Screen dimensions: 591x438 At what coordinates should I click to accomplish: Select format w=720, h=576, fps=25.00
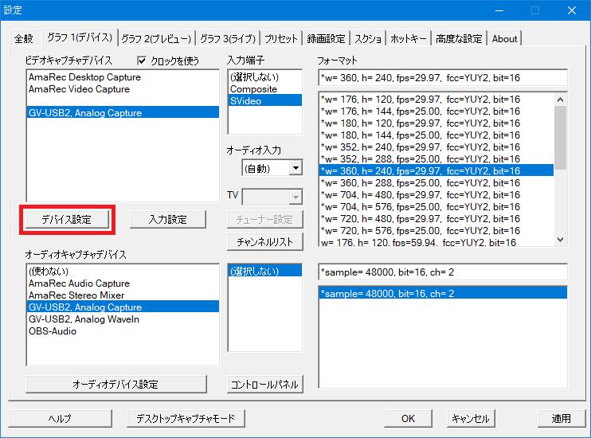coord(436,231)
